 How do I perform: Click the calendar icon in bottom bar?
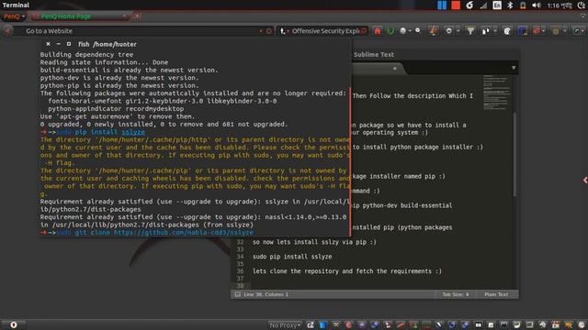pyautogui.click(x=555, y=325)
